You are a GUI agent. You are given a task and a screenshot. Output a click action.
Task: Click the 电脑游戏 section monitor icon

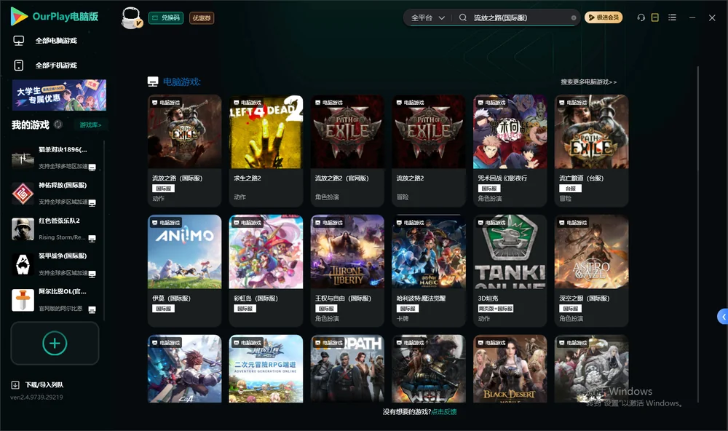pos(153,82)
